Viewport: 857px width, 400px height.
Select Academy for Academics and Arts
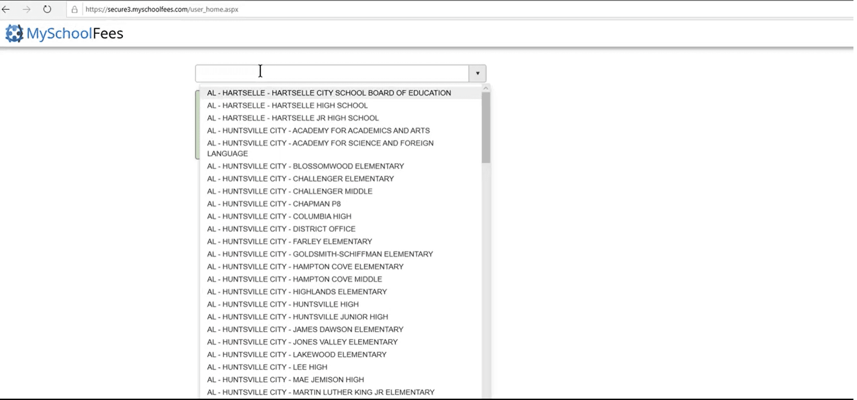coord(341,130)
